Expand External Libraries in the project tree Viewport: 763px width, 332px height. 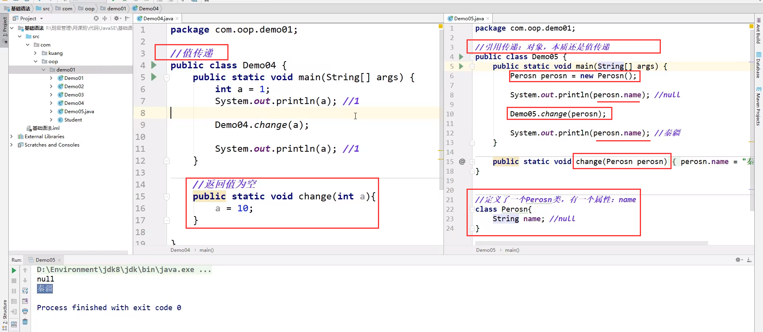[x=12, y=137]
